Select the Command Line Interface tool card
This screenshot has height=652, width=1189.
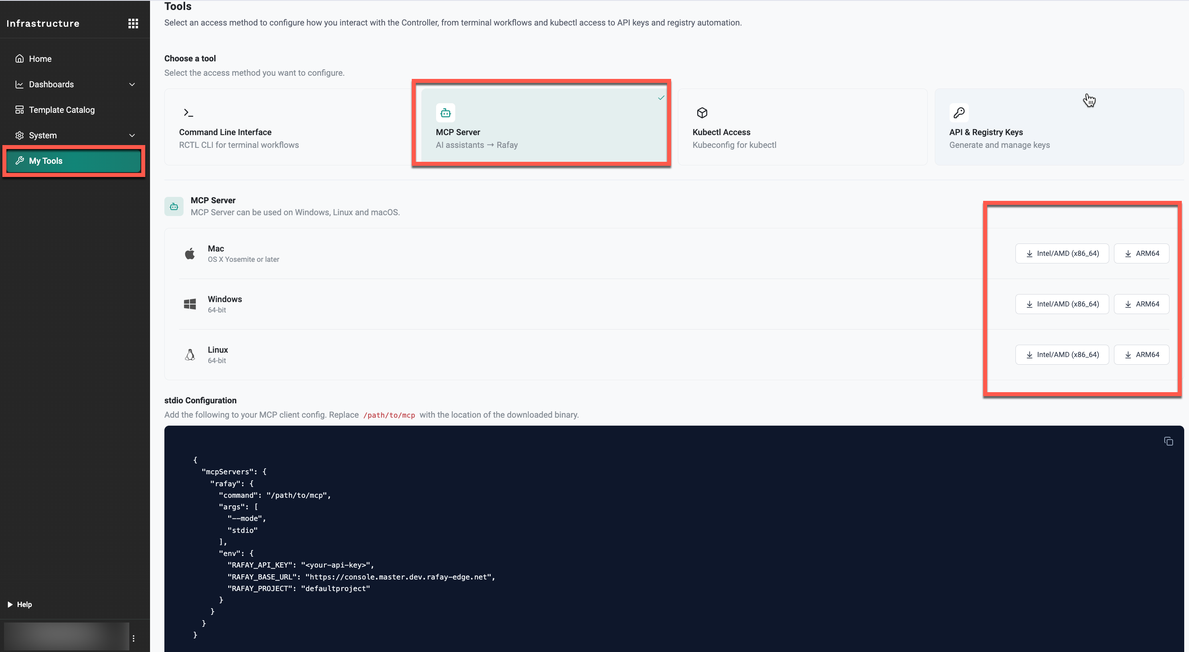[289, 127]
